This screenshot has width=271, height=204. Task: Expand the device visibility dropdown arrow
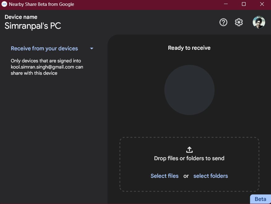(92, 49)
